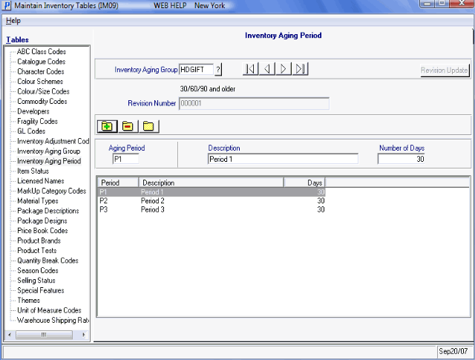The width and height of the screenshot is (475, 360).
Task: Click the Revision Number field
Action: point(254,103)
